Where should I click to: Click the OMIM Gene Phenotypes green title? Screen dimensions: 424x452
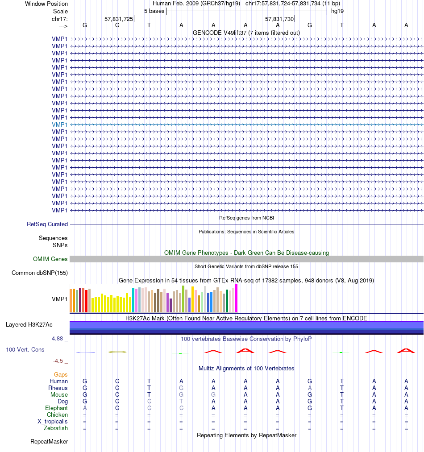click(246, 253)
